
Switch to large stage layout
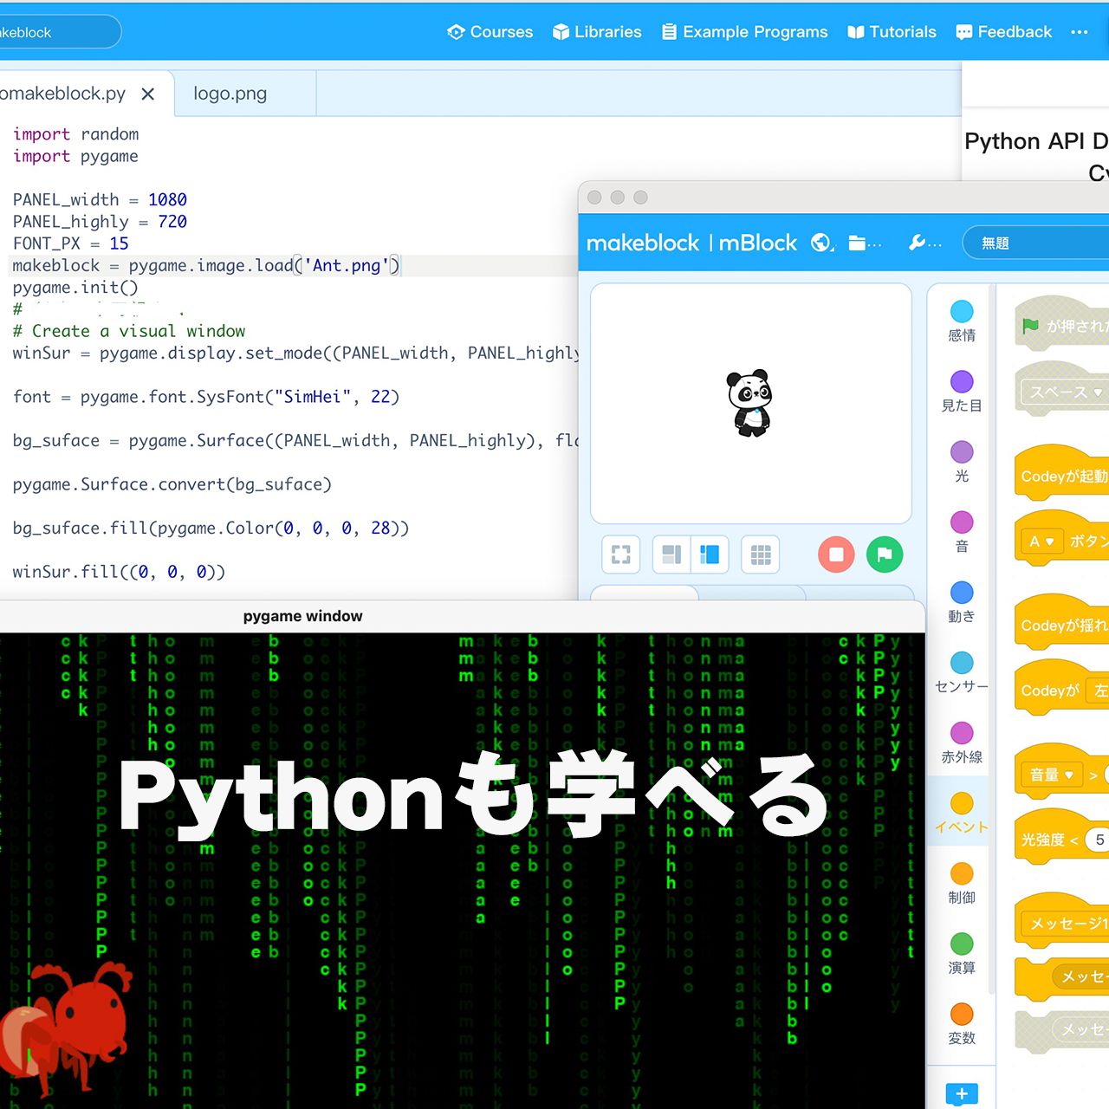pyautogui.click(x=710, y=554)
